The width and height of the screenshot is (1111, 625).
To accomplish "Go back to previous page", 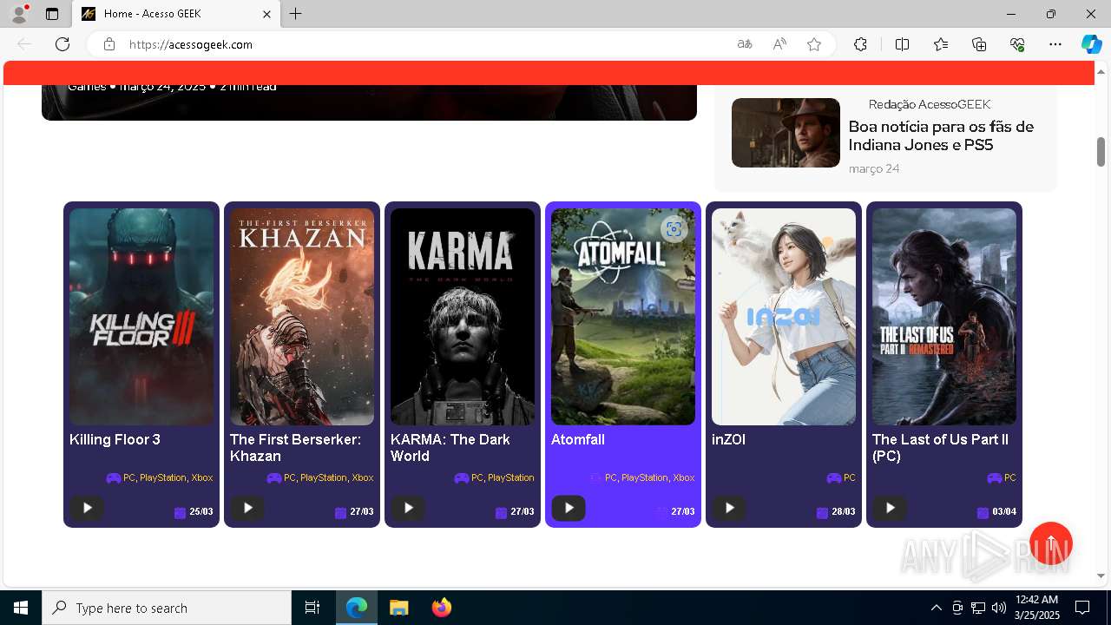I will (24, 44).
